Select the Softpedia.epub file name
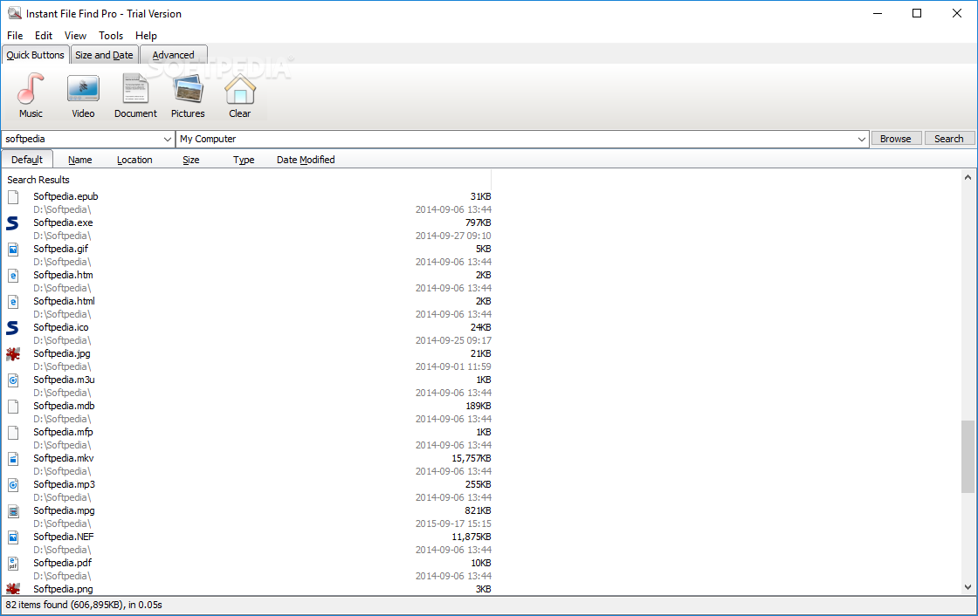This screenshot has width=978, height=616. 65,196
